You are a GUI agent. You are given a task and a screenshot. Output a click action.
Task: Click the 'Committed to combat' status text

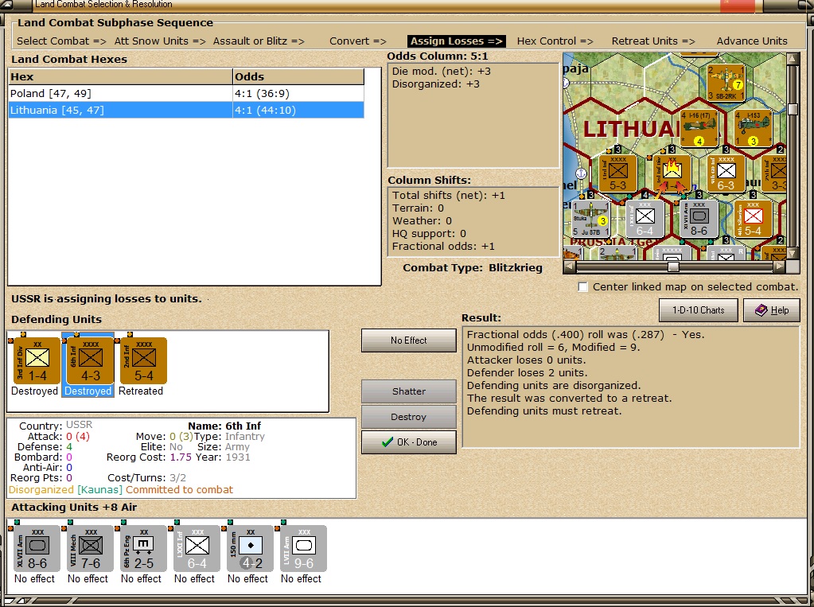point(180,489)
